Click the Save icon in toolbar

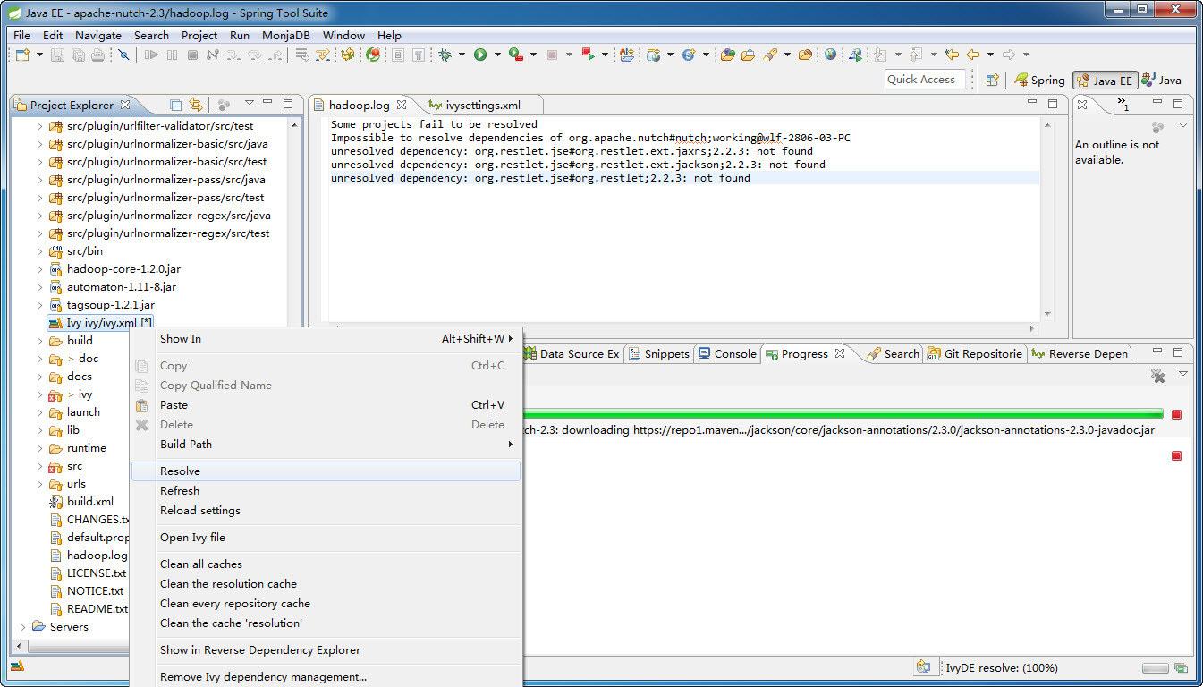57,55
